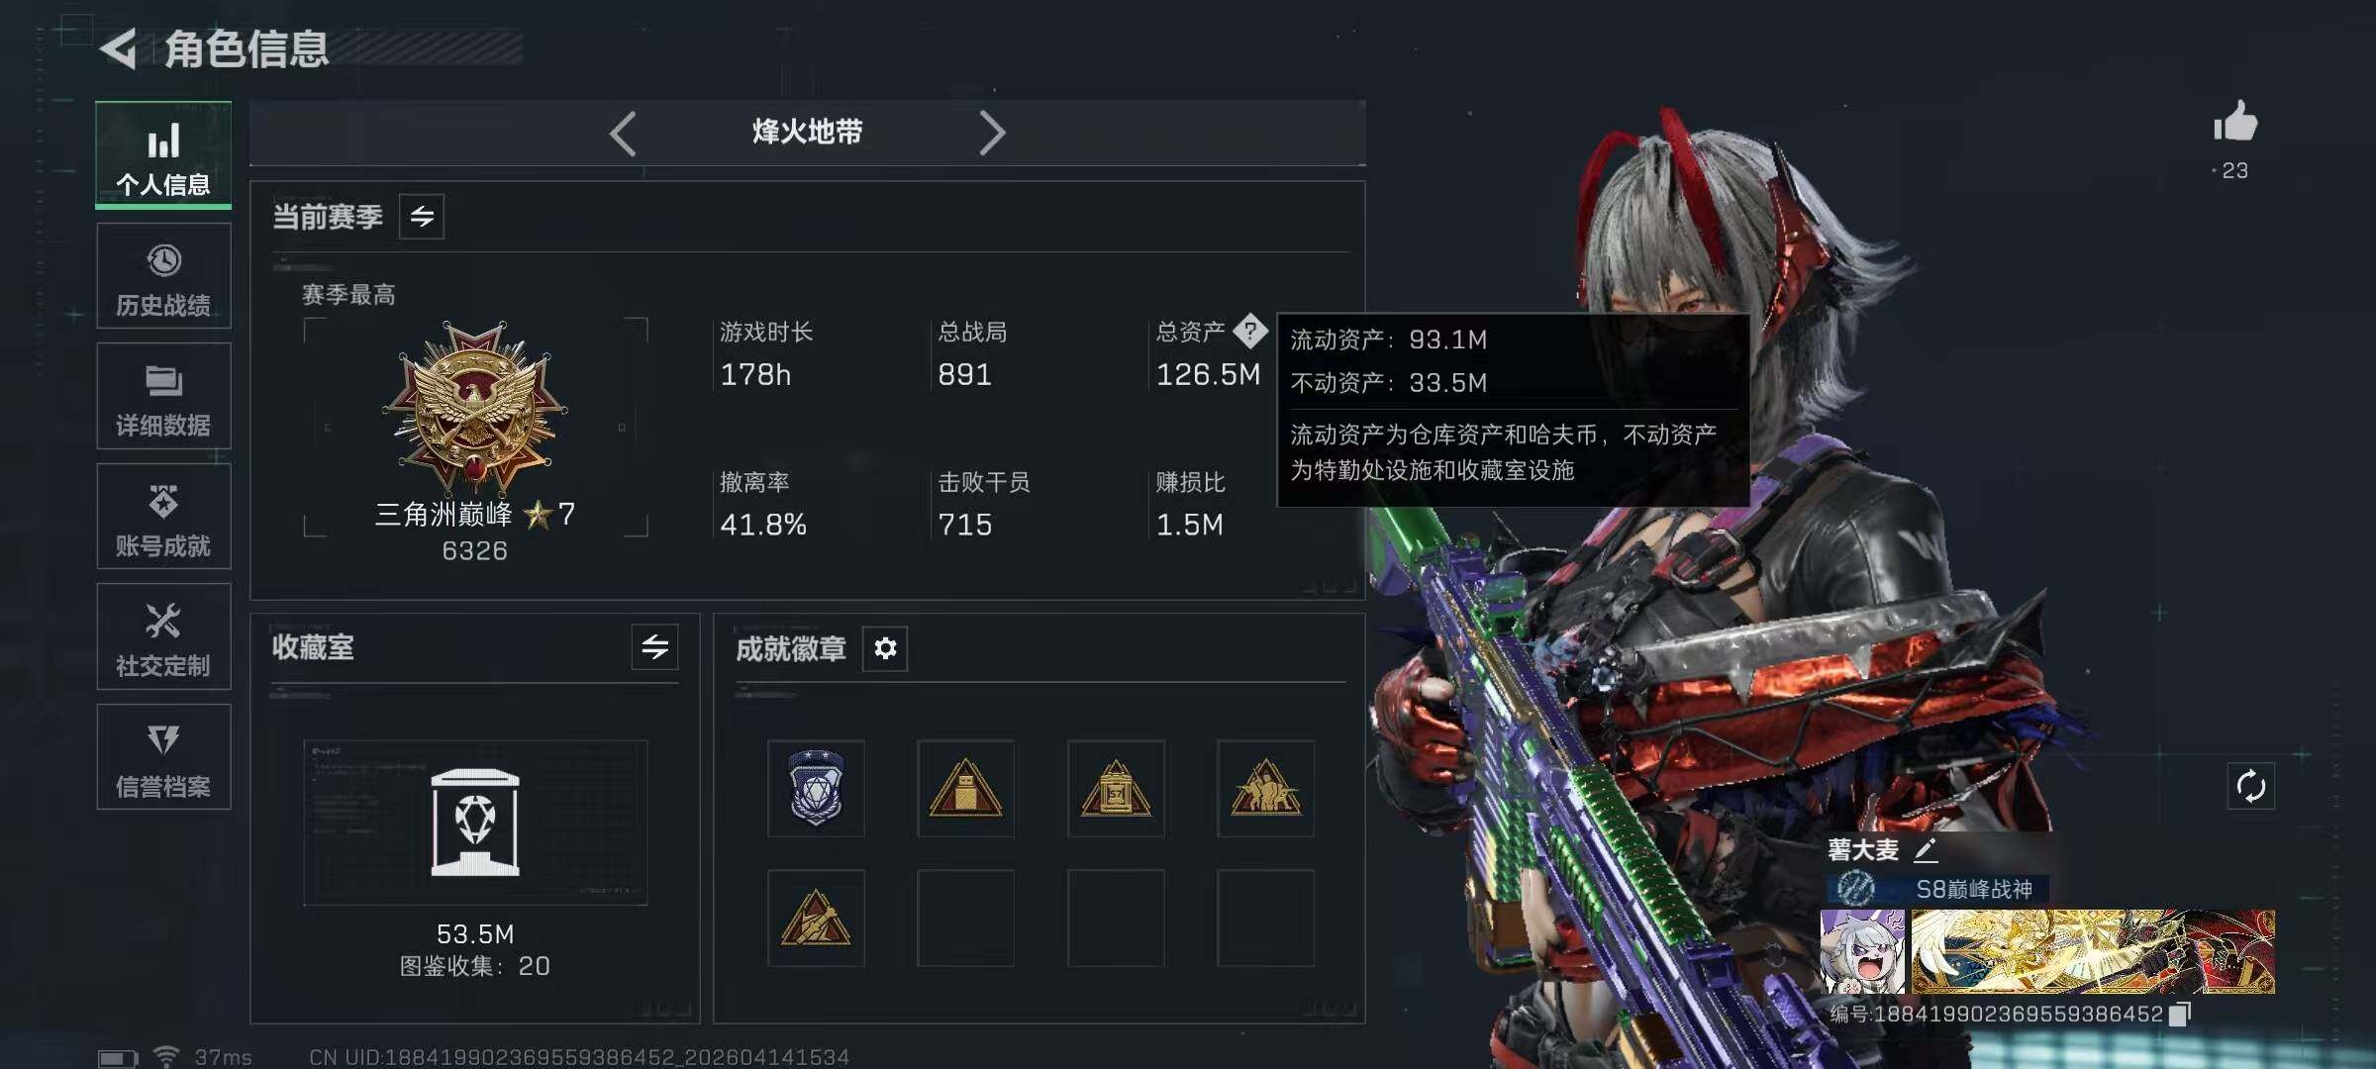Click the 收藏室 collection display thumbnail
The width and height of the screenshot is (2376, 1069).
(x=475, y=823)
